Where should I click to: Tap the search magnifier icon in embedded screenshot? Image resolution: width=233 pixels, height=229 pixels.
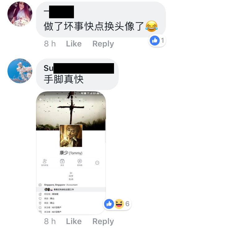(48, 99)
